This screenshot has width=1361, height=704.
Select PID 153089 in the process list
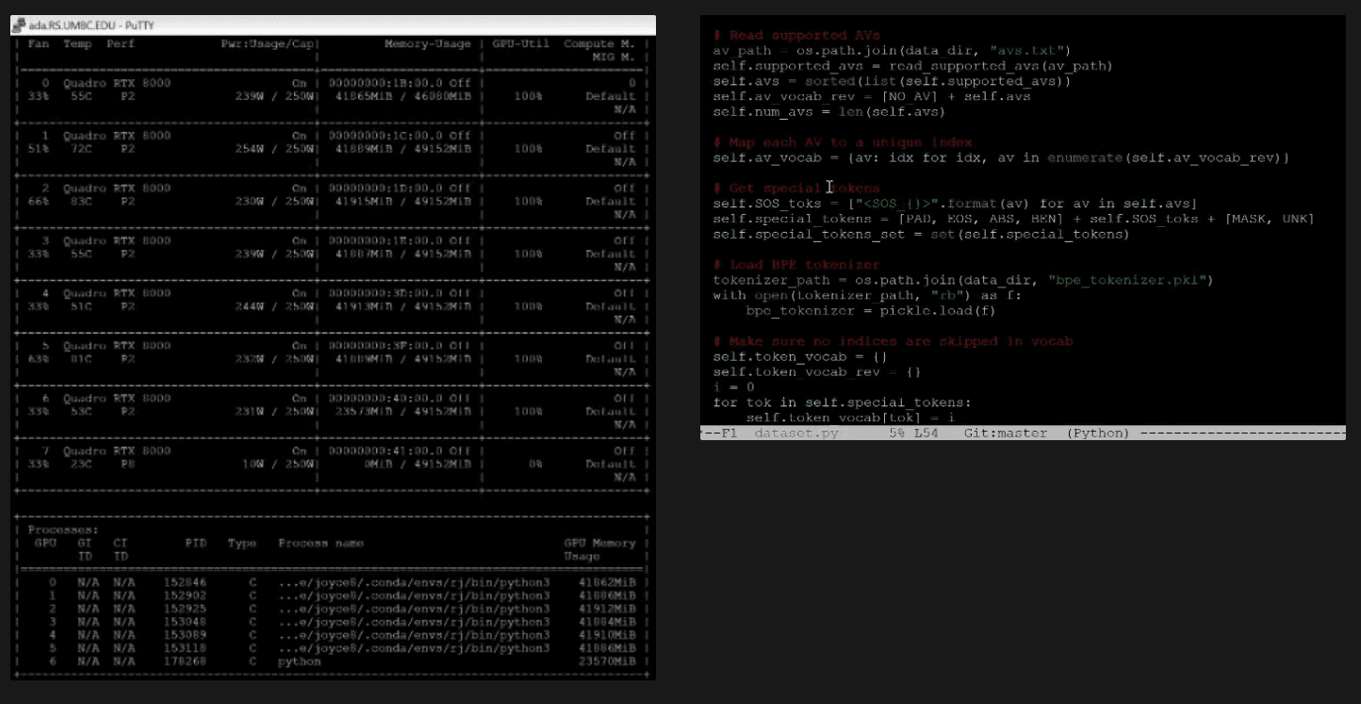pos(185,636)
